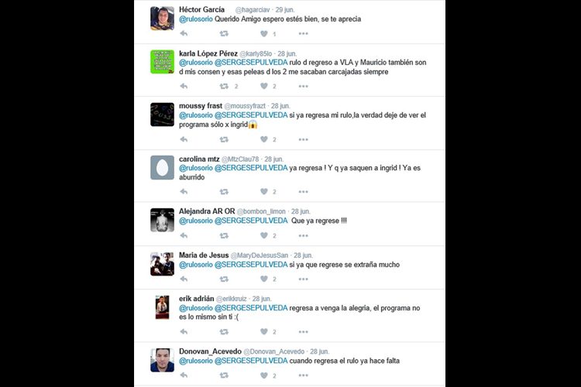Viewport: 581px width, 387px height.
Task: Retweet Donovan_Acevedo's tweet
Action: [x=224, y=375]
